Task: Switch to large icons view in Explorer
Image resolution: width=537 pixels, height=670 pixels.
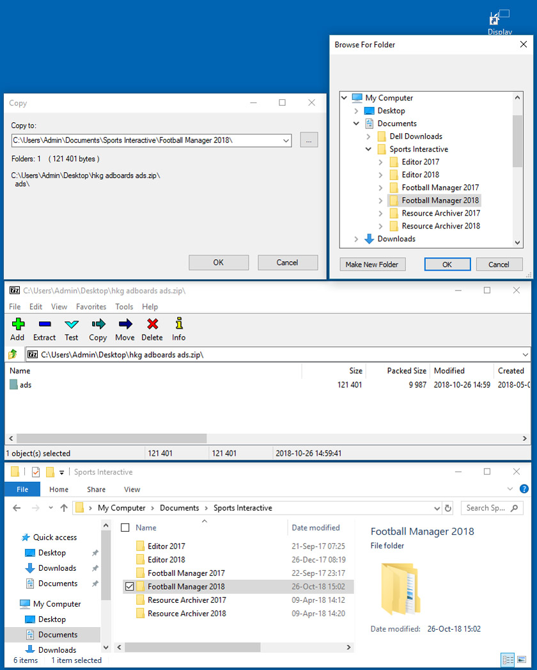Action: (x=522, y=660)
